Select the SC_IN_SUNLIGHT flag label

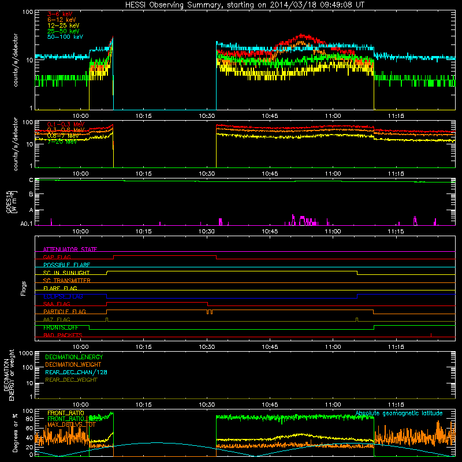[66, 273]
